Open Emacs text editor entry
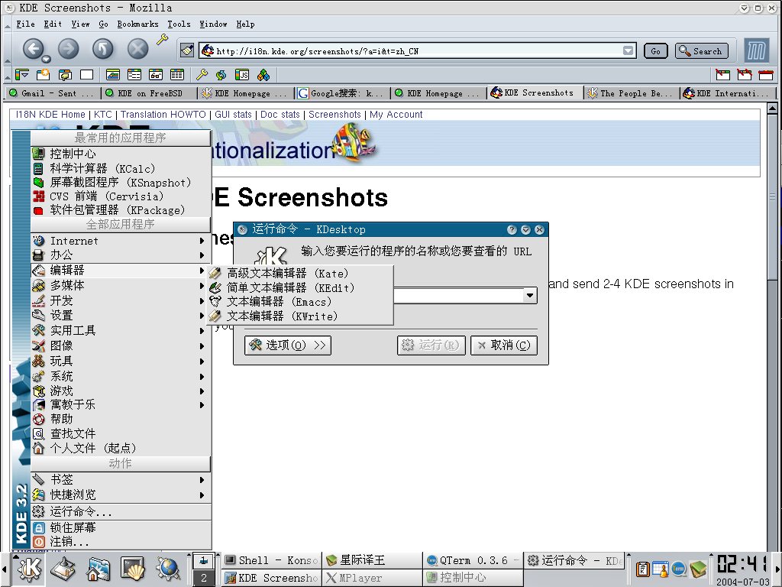Viewport: 782px width, 587px height. [x=302, y=301]
